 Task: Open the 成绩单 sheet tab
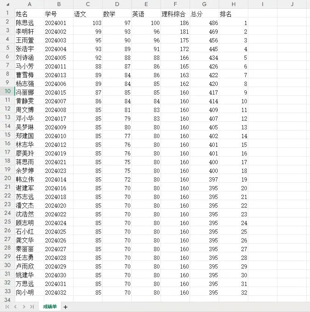(50, 307)
